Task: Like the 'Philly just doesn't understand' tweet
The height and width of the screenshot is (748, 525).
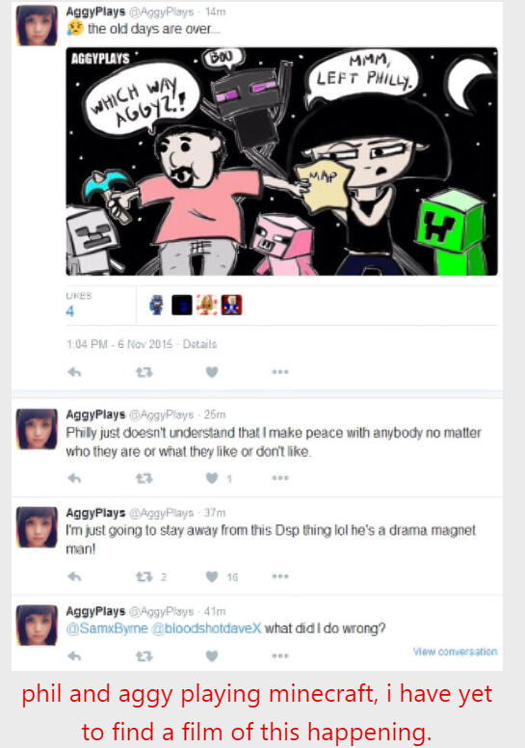Action: click(x=212, y=478)
